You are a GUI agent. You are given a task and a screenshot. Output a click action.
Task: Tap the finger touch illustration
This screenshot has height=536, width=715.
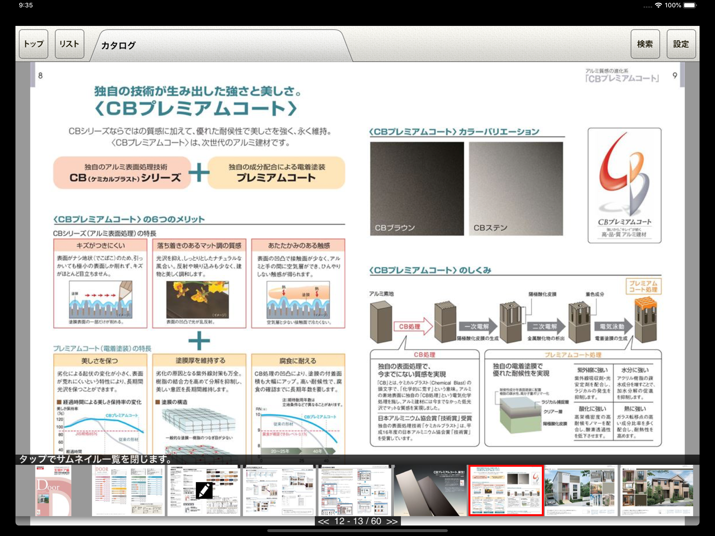[298, 300]
